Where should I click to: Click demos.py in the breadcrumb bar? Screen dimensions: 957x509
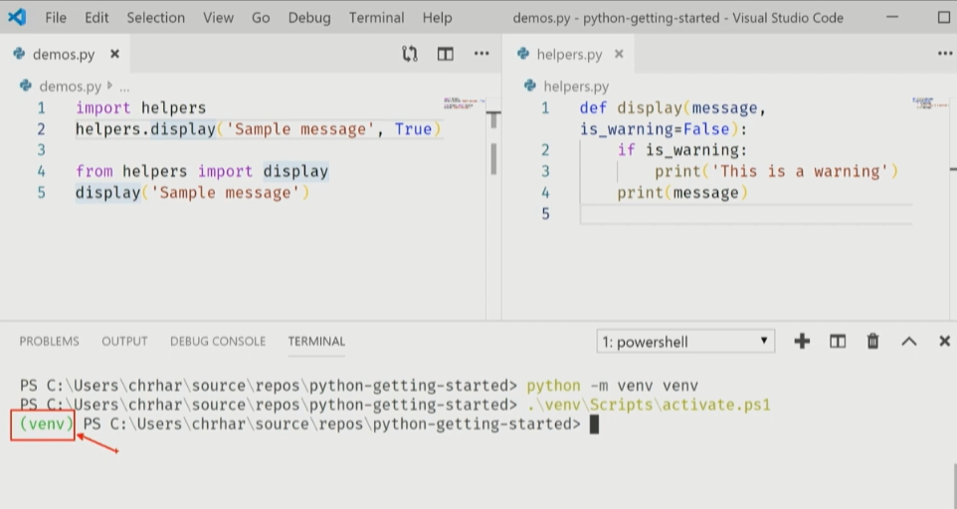tap(70, 86)
